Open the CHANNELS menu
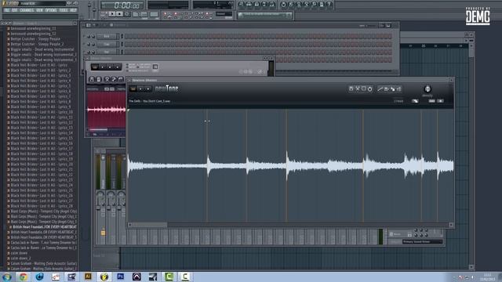The width and height of the screenshot is (502, 282). coord(27,10)
